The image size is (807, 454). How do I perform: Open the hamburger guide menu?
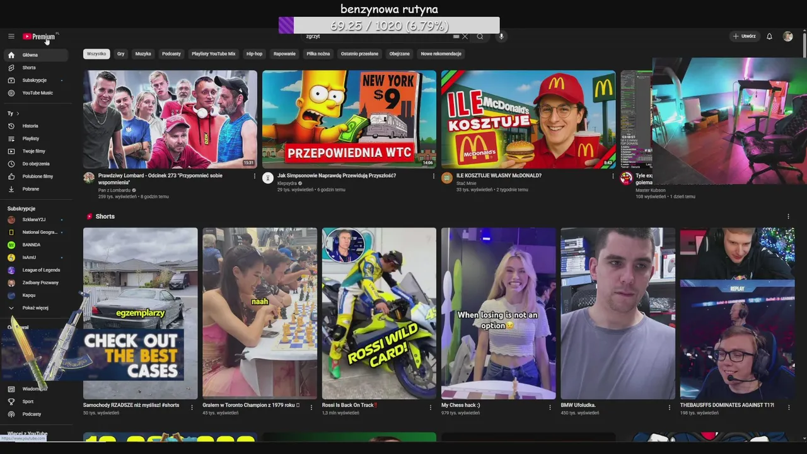point(11,37)
